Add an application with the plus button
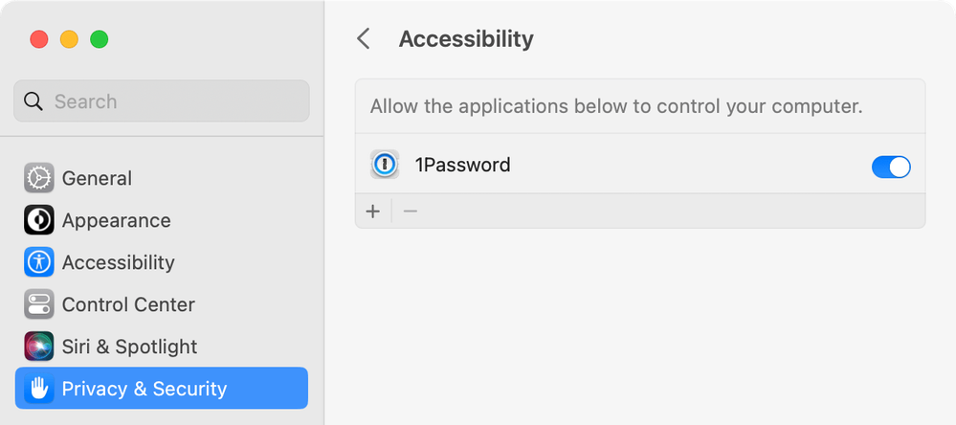 coord(373,212)
